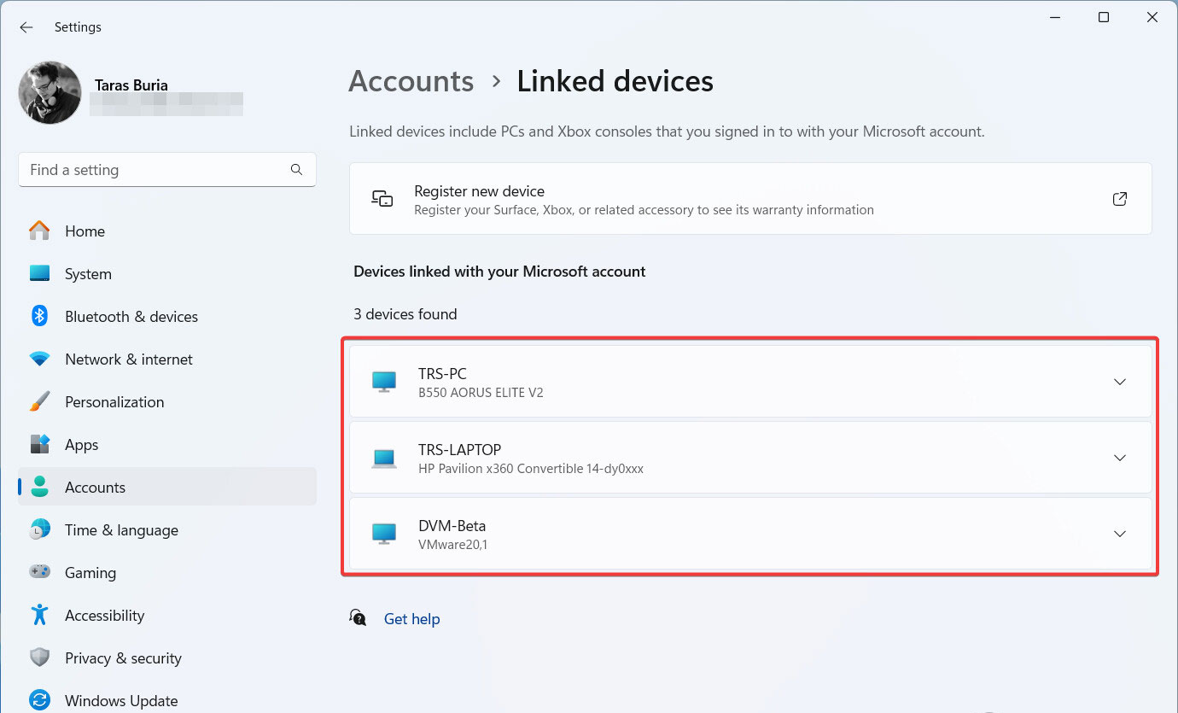1178x713 pixels.
Task: Go to Bluetooth & devices
Action: coord(131,317)
